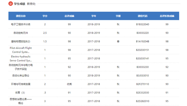The width and height of the screenshot is (187, 106).
Task: Click the 秋 term for 电子工程技术训练
Action: click(118, 24)
